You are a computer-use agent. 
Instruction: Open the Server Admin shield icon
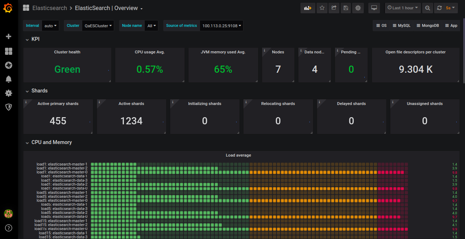[9, 107]
